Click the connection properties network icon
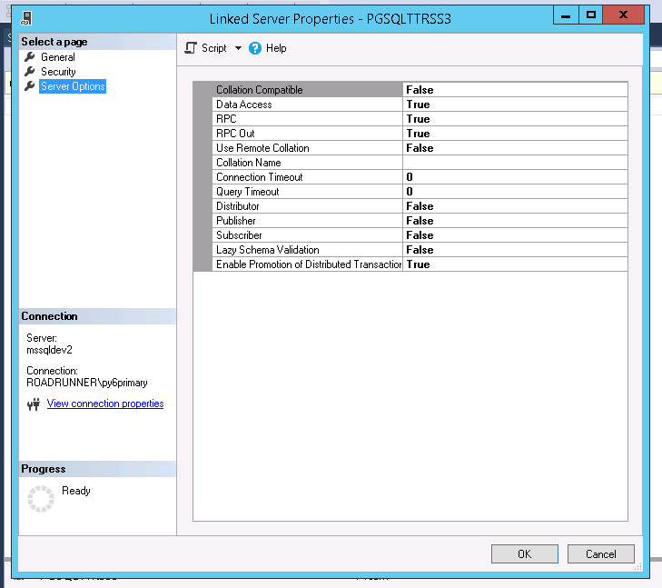Image resolution: width=662 pixels, height=588 pixels. coord(34,404)
